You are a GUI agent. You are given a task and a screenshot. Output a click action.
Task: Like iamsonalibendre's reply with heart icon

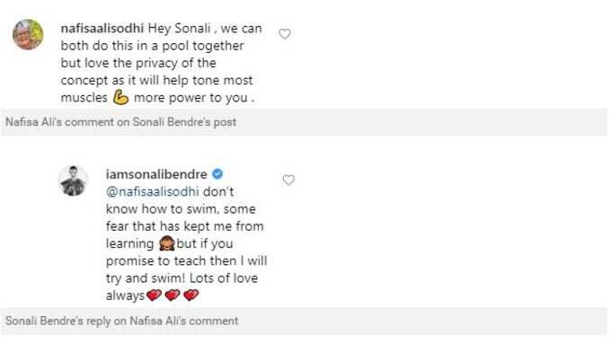click(288, 180)
